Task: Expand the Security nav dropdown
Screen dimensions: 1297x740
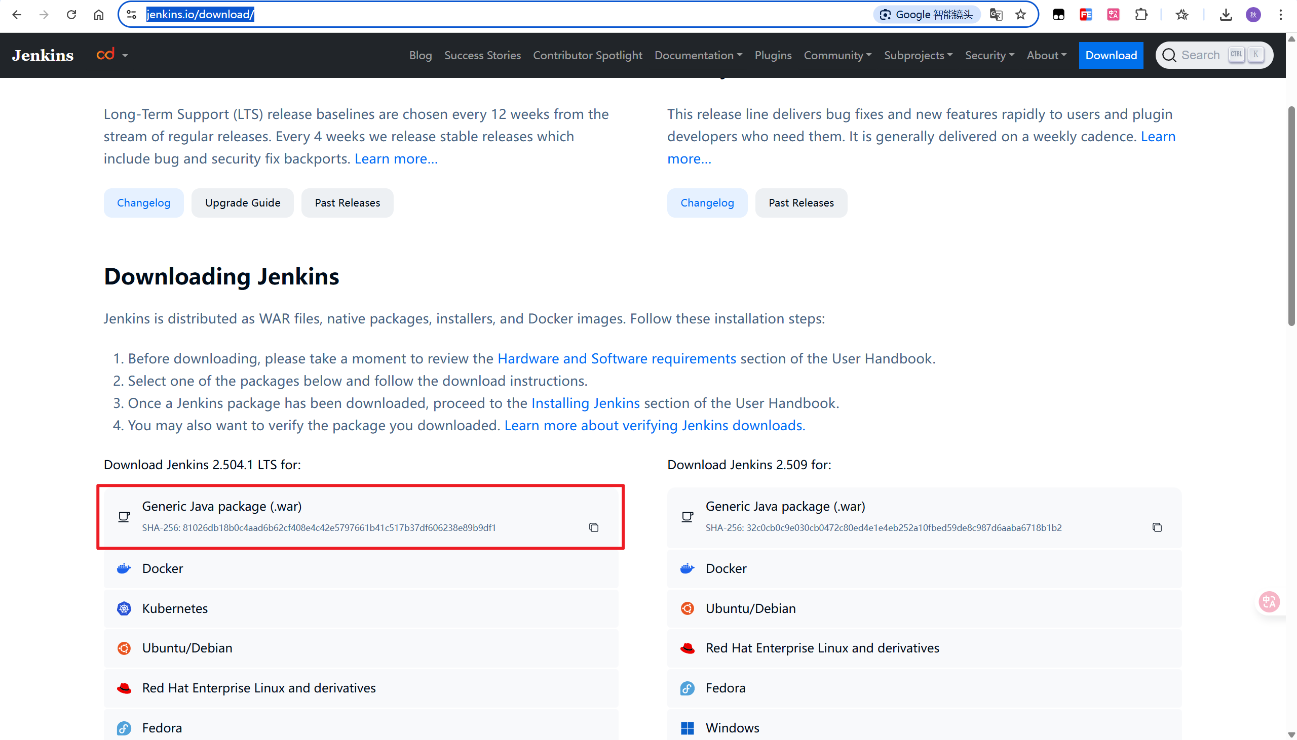Action: (989, 55)
